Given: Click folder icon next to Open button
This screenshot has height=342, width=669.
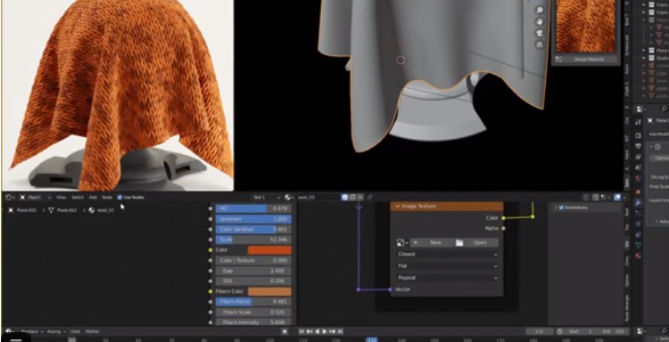Looking at the screenshot, I should point(459,243).
